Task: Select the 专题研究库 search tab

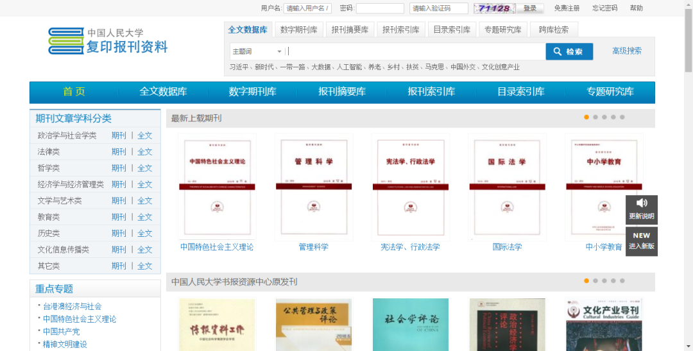Action: point(503,30)
